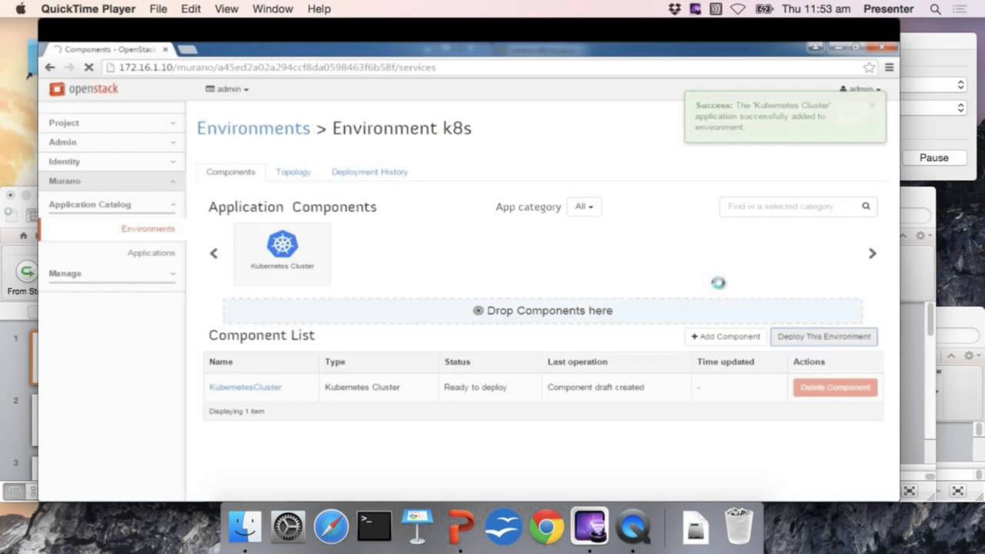Screen dimensions: 985x554
Task: Open the admin user dropdown at top right
Action: pos(860,89)
